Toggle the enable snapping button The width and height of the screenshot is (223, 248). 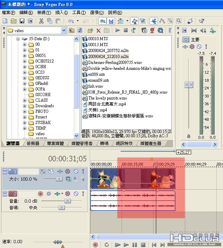(102, 21)
